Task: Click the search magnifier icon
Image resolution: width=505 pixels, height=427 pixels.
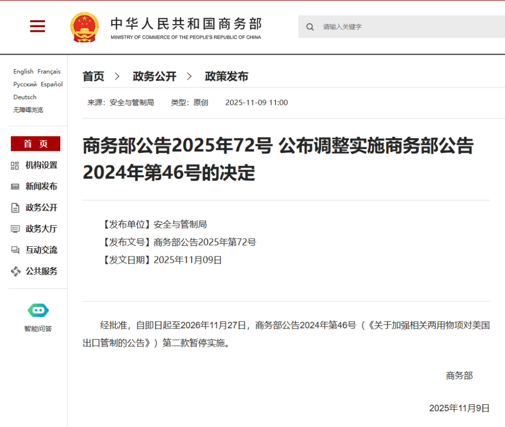Action: click(x=310, y=27)
